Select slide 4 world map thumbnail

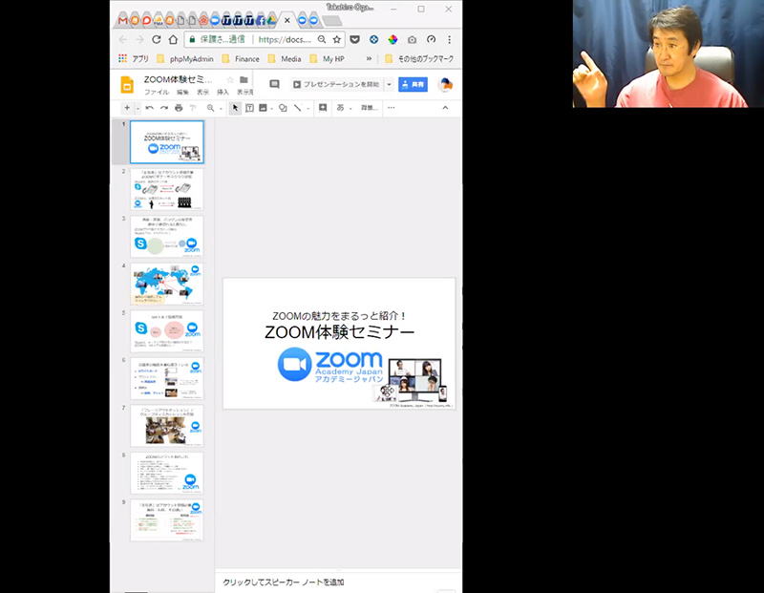[x=167, y=284]
